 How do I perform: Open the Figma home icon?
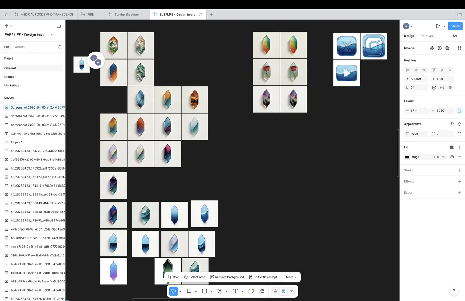click(x=5, y=15)
